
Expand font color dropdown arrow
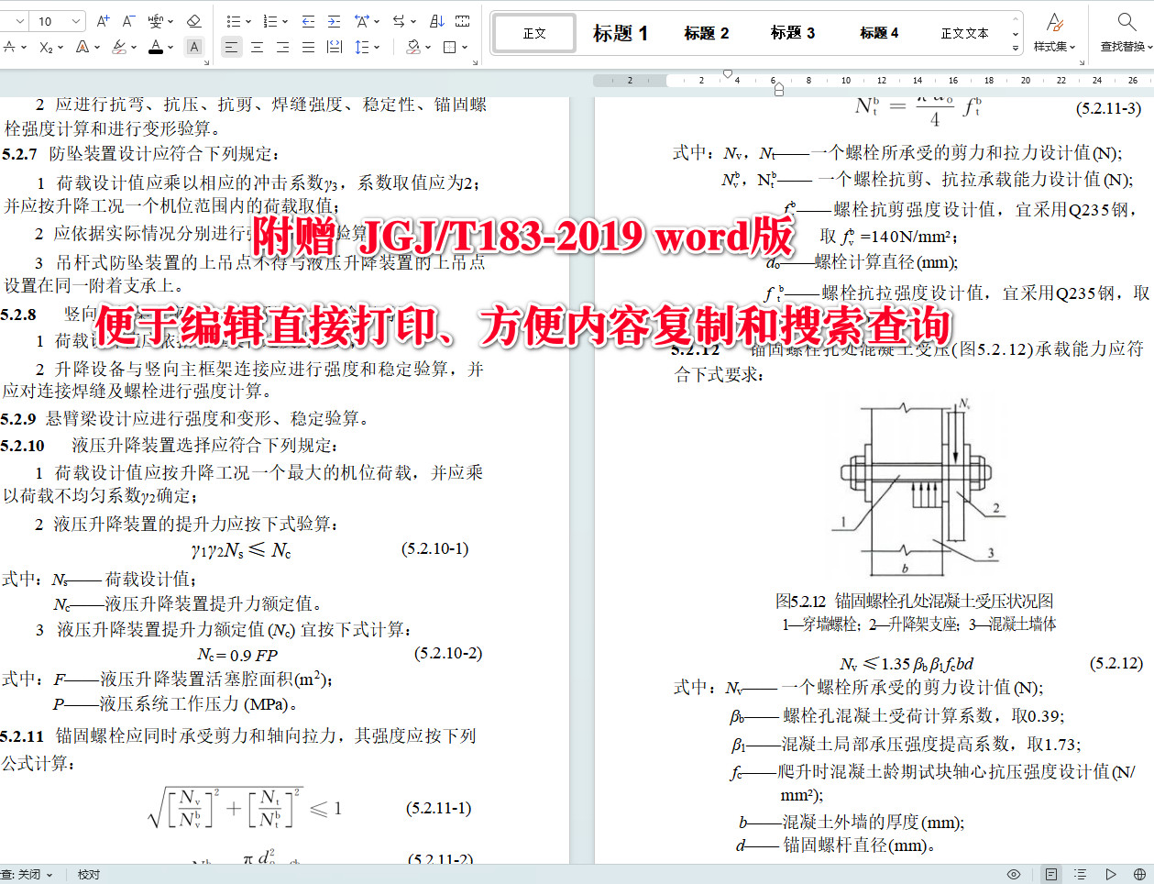point(170,47)
